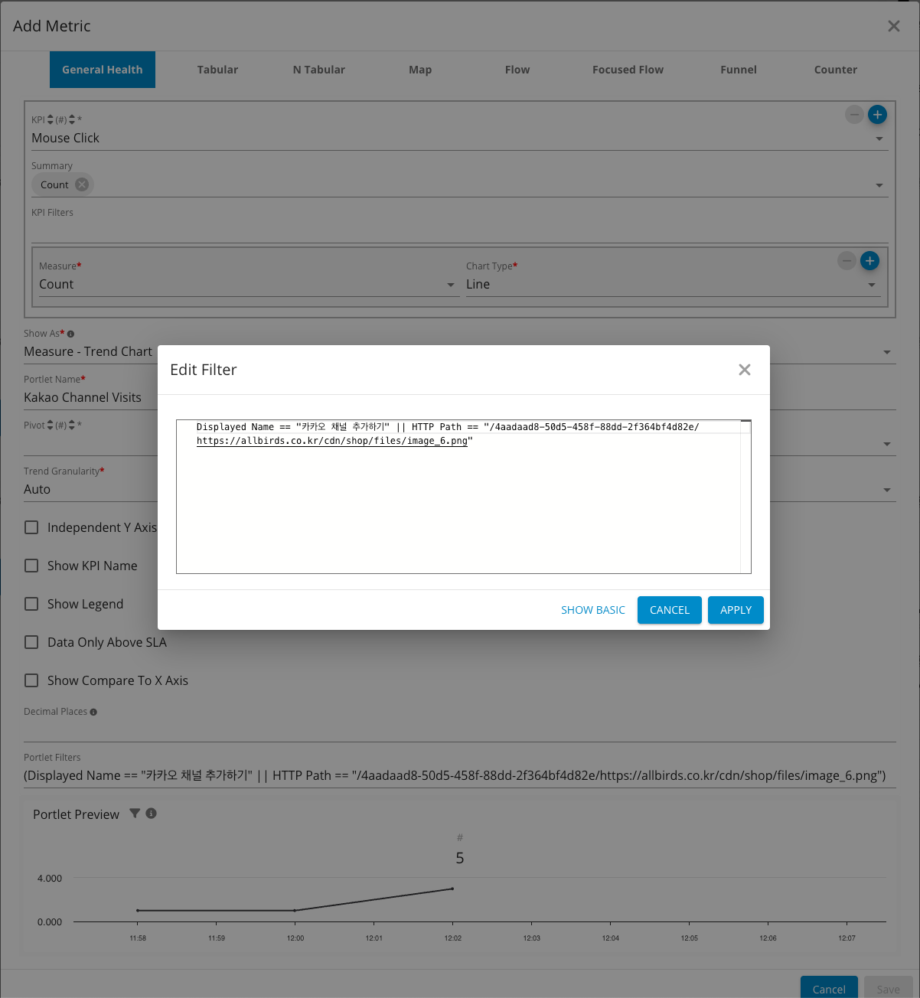920x998 pixels.
Task: Click the minus icon beside KPI row
Action: click(x=854, y=115)
